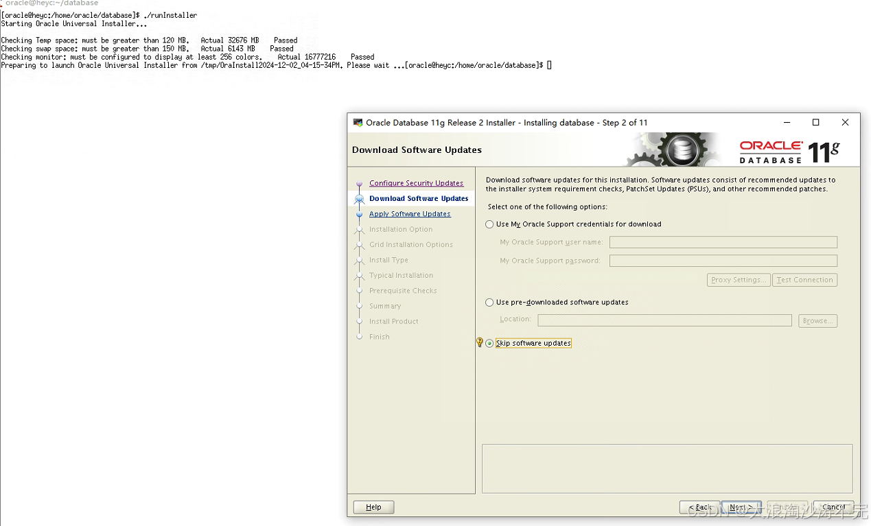Open Proxy Settings dialog

point(739,280)
